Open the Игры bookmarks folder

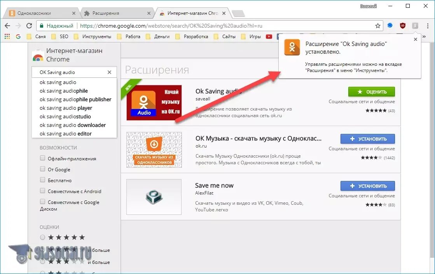251,37
